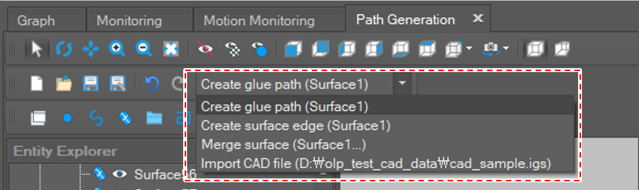Select Import CAD file history entry
The image size is (639, 190).
click(376, 163)
